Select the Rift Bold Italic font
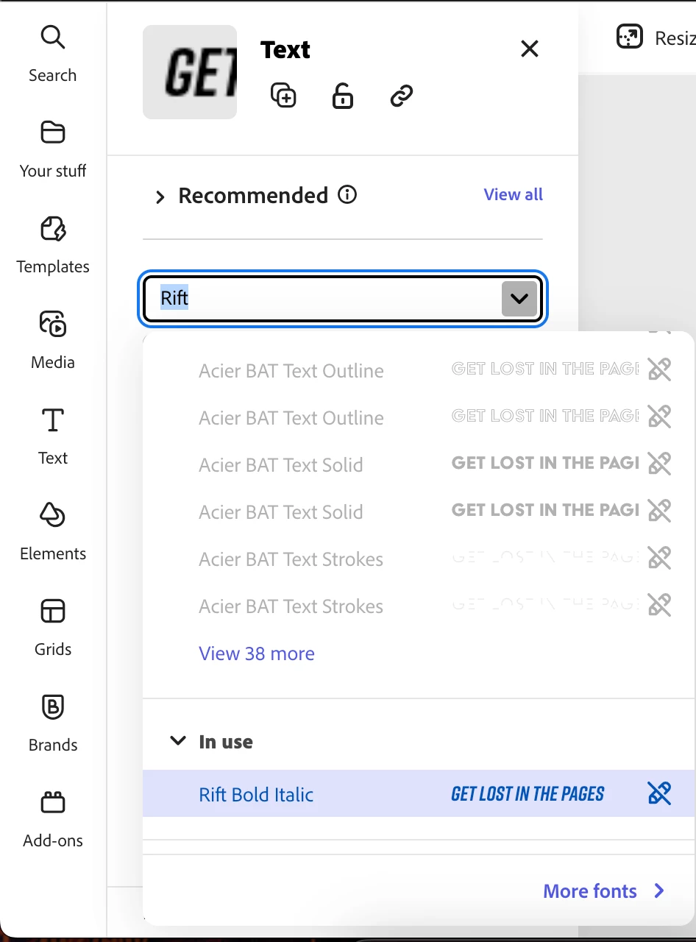696x942 pixels. (419, 793)
